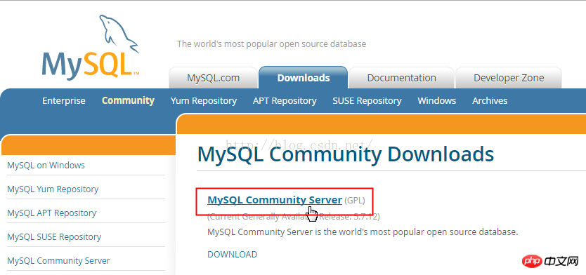The width and height of the screenshot is (586, 275).
Task: Open MySQL APT Repository sidebar link
Action: 51,213
